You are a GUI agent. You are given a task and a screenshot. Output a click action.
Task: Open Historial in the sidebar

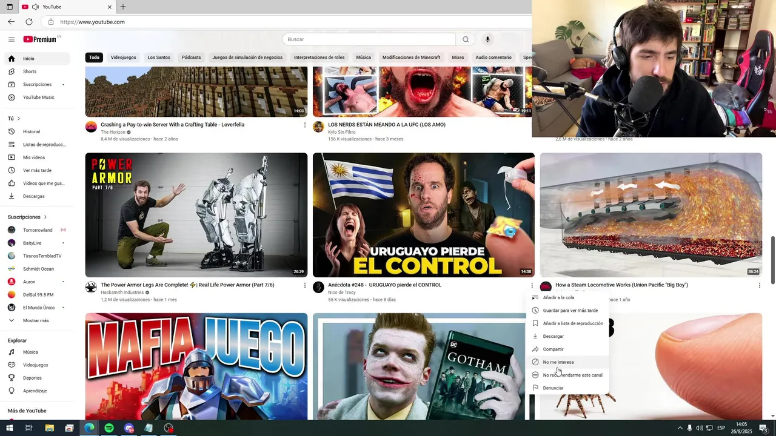pos(37,131)
